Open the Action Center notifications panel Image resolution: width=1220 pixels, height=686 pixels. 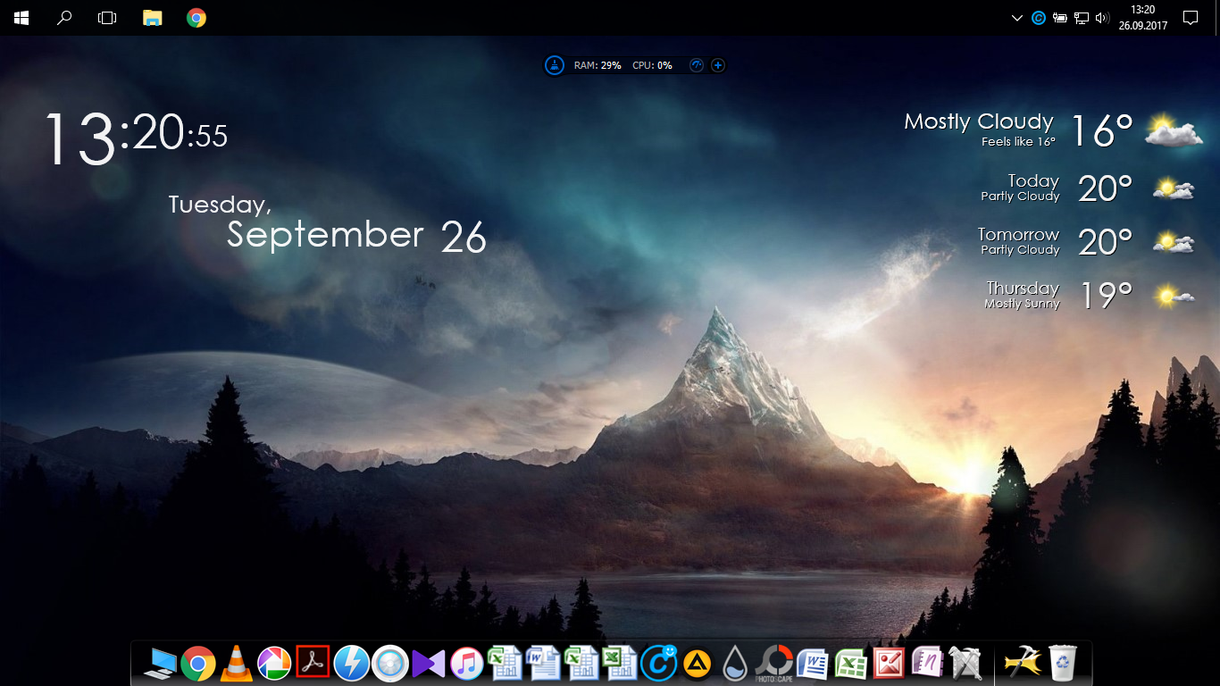coord(1190,18)
